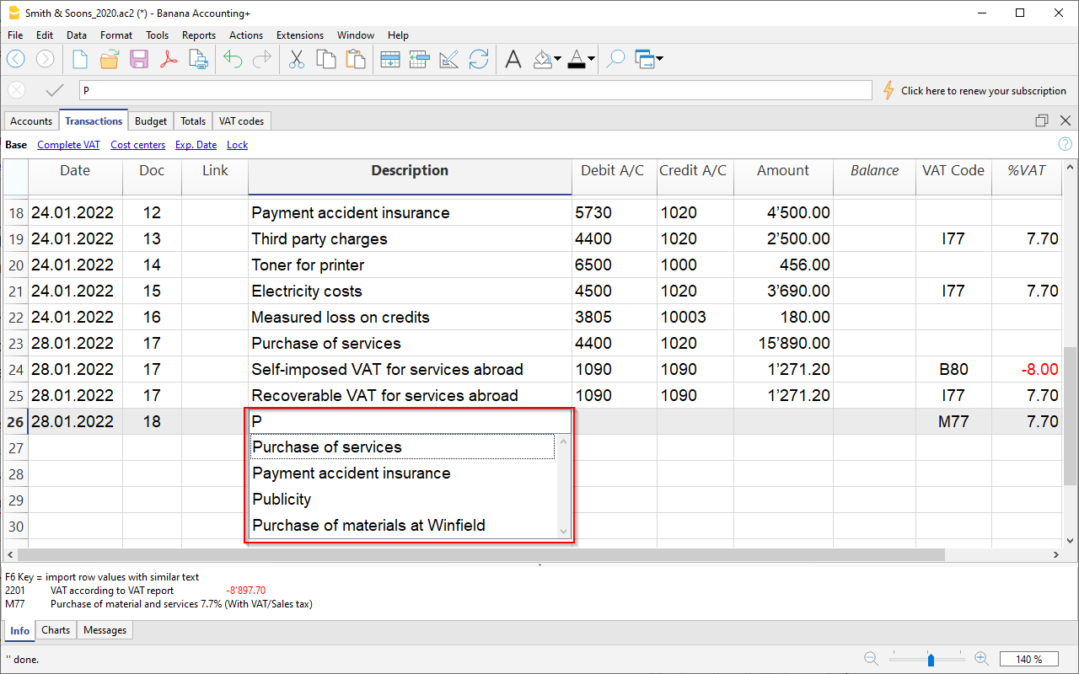This screenshot has height=674, width=1079.
Task: Click the 140 % zoom percentage field
Action: pos(1029,659)
